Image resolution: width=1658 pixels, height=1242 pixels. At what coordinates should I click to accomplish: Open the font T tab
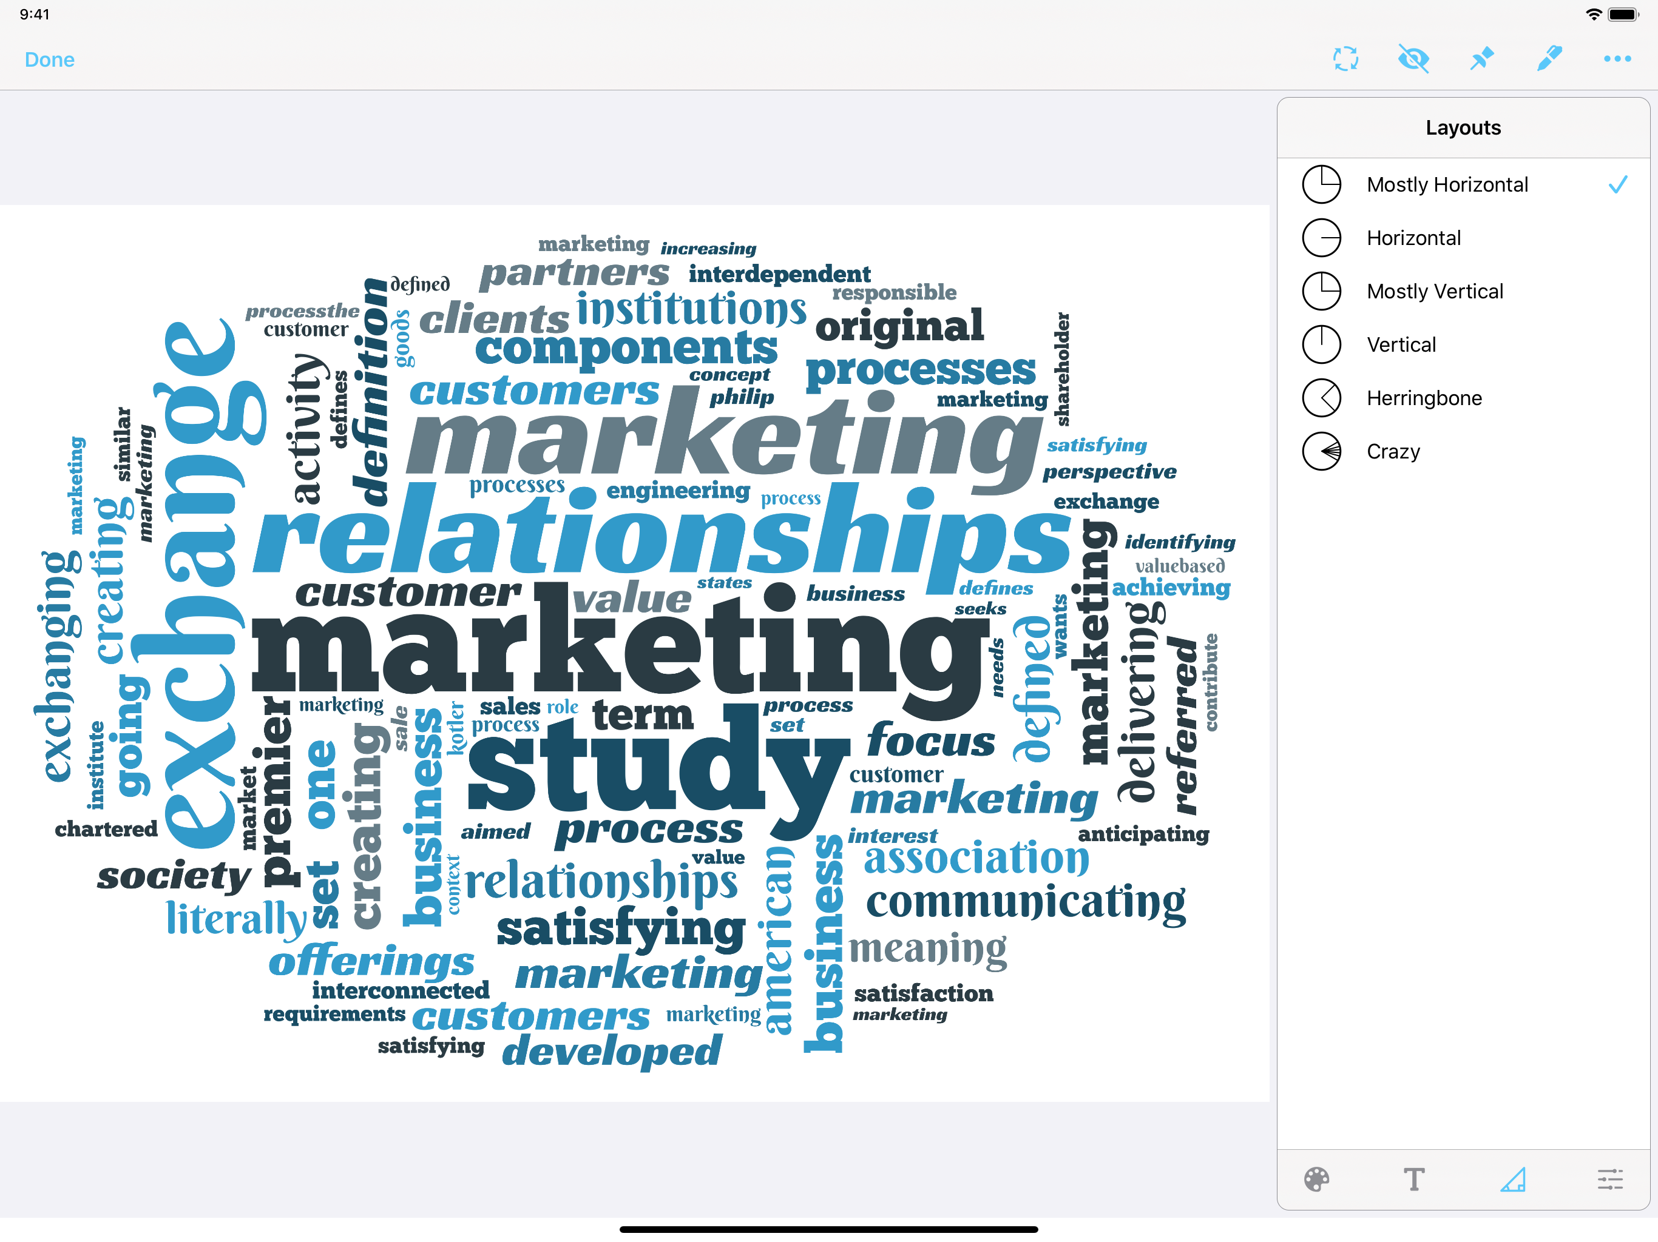coord(1413,1179)
